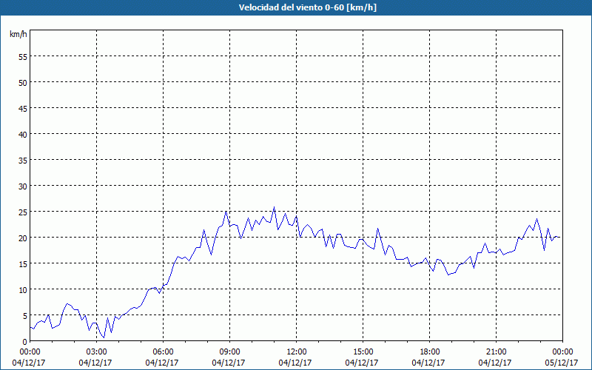Click the 40 value on the y-axis
Image resolution: width=592 pixels, height=370 pixels.
(23, 134)
